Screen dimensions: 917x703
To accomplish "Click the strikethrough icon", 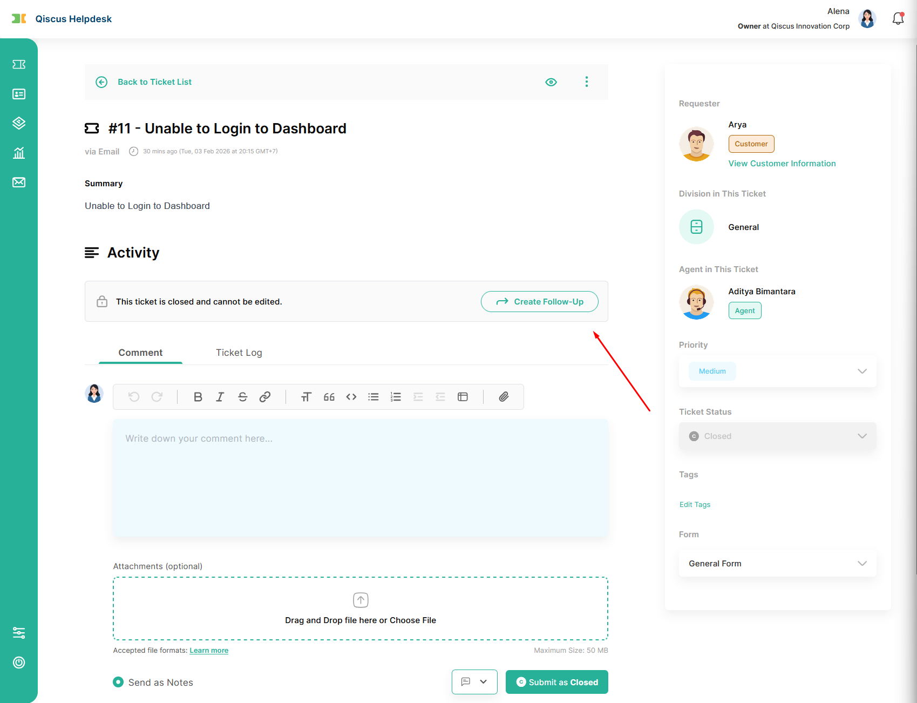I will [242, 397].
